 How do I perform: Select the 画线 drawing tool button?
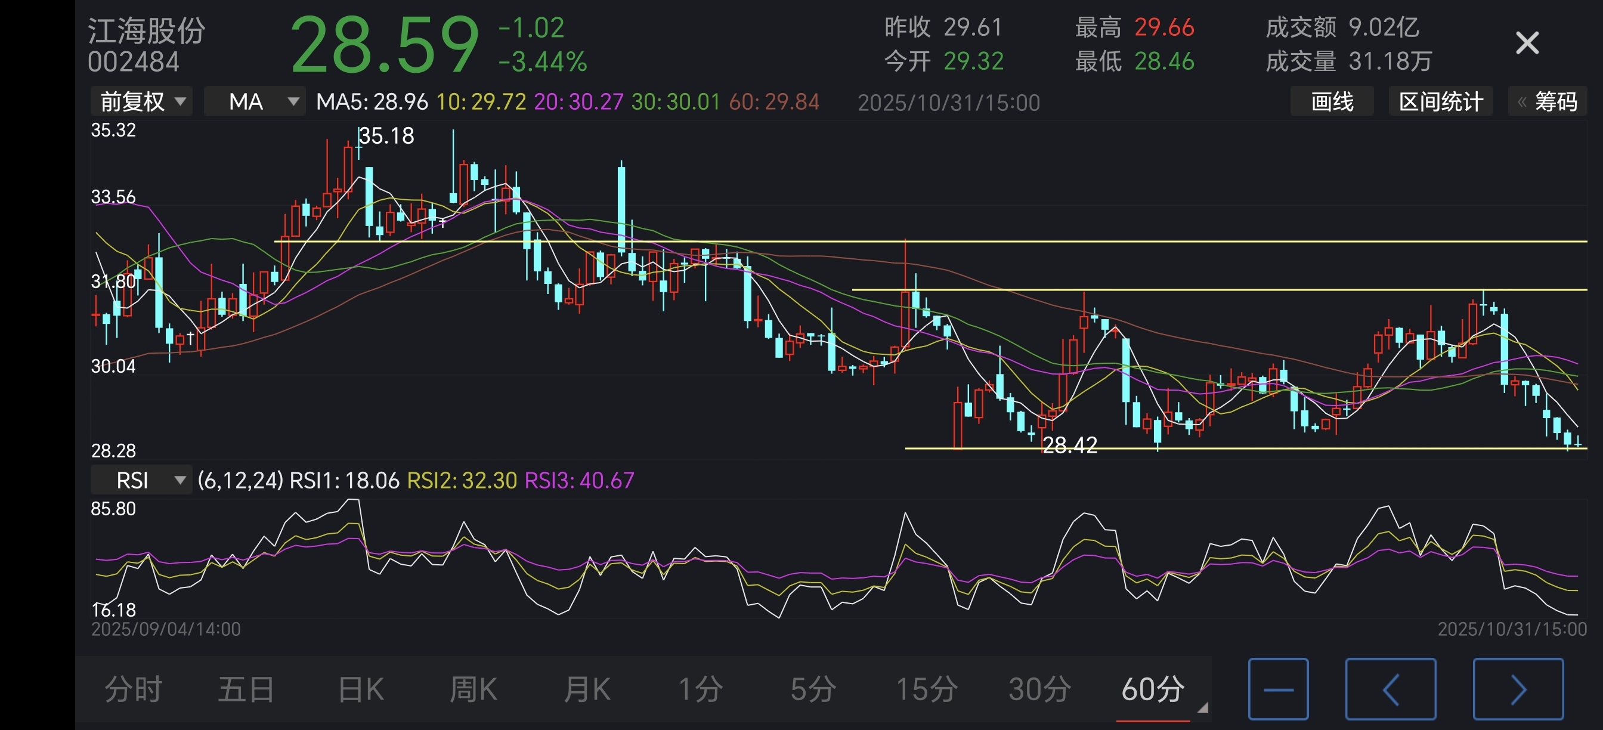(1332, 101)
